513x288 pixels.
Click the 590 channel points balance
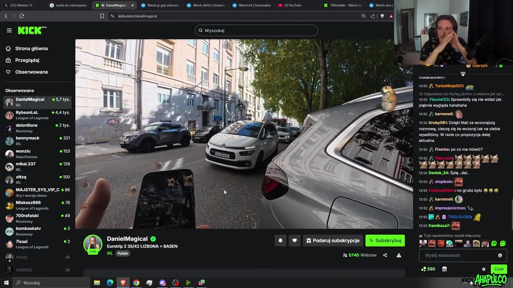point(428,269)
